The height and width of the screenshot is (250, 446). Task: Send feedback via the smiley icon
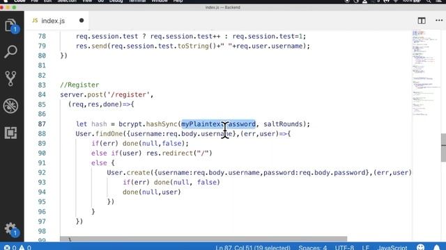420,247
